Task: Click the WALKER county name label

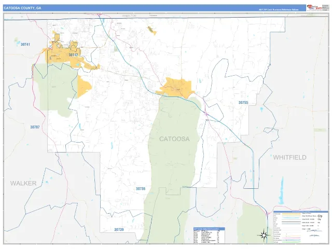Action: [x=23, y=183]
